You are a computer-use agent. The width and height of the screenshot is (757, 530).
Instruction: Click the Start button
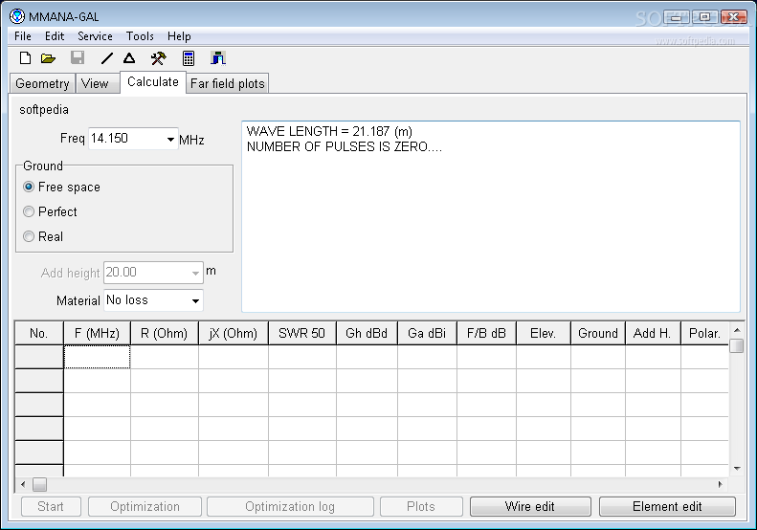(x=51, y=506)
